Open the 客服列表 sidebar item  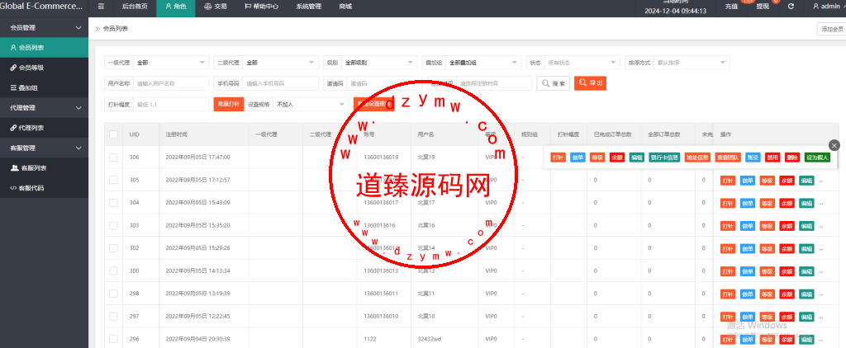tap(45, 168)
